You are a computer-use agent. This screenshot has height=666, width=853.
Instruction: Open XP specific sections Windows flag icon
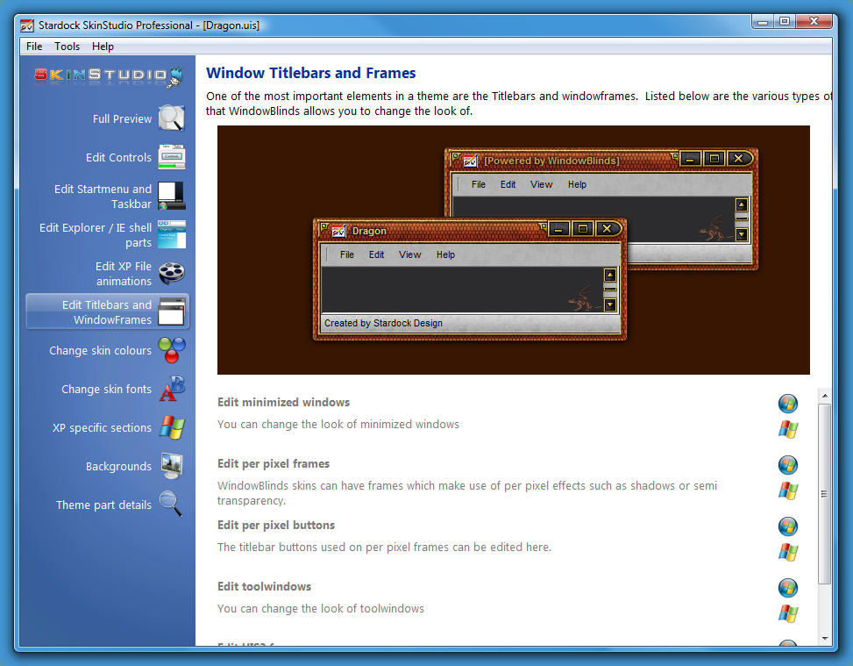pyautogui.click(x=171, y=427)
